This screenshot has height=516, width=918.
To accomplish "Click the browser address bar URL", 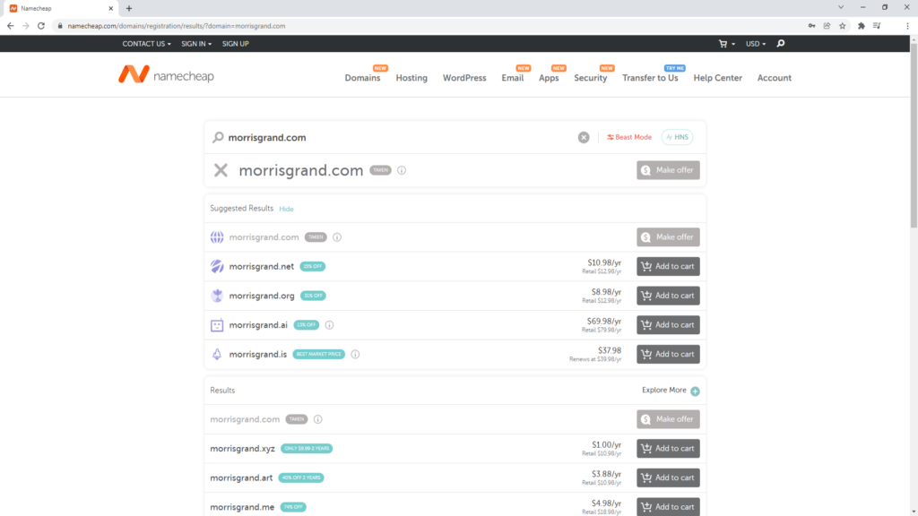I will [x=177, y=26].
